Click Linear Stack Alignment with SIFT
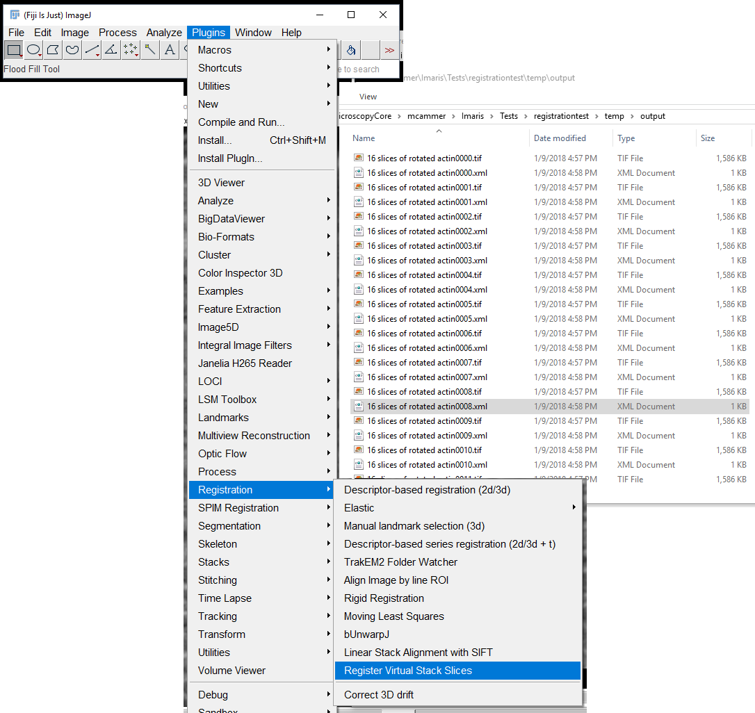This screenshot has height=713, width=755. [x=418, y=653]
